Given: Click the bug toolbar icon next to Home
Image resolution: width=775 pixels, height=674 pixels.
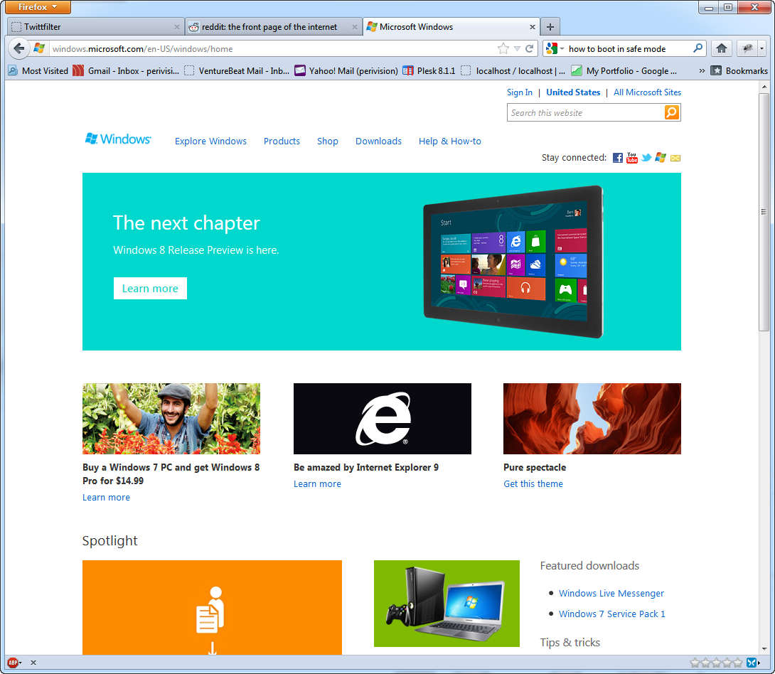Looking at the screenshot, I should coord(747,48).
